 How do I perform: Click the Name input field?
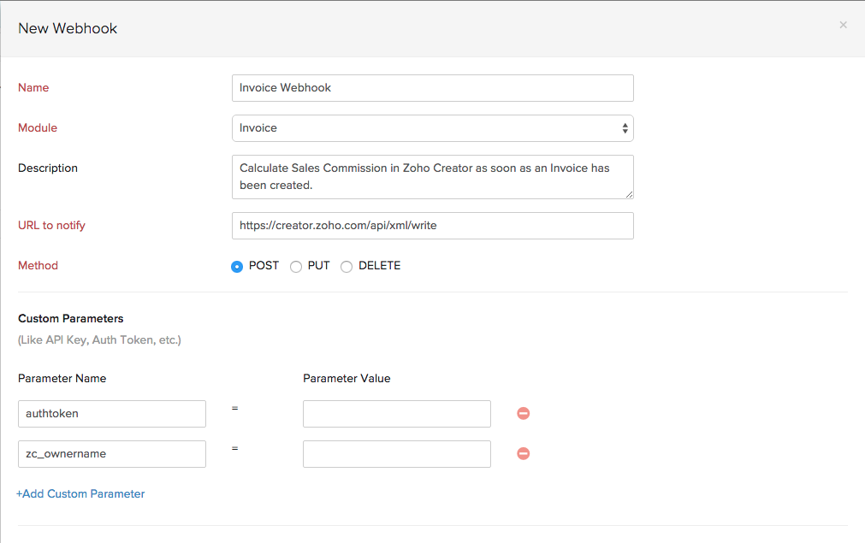pos(432,87)
